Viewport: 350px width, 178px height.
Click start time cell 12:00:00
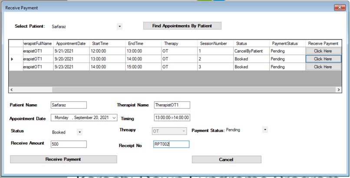coord(107,51)
